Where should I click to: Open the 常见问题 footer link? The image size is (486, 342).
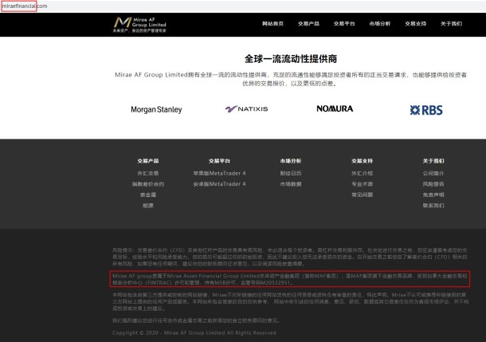tap(362, 195)
